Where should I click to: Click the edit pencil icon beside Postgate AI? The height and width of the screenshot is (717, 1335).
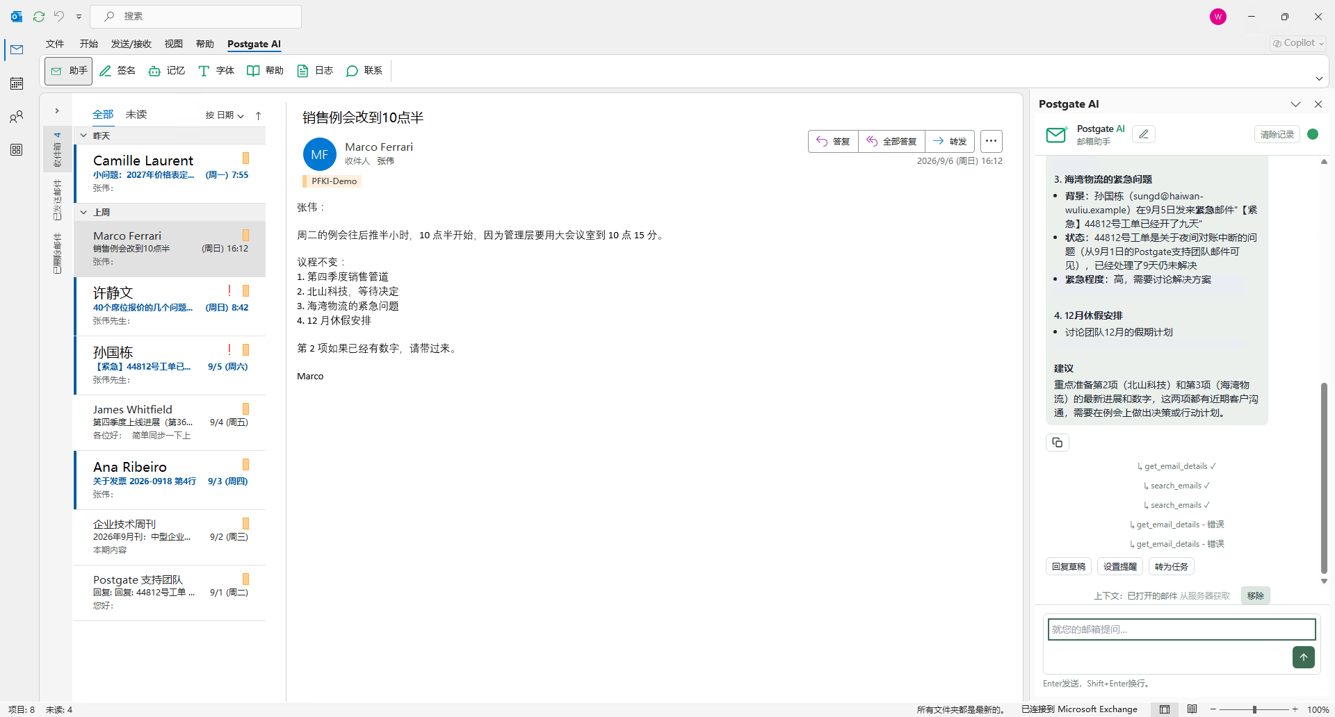coord(1144,134)
